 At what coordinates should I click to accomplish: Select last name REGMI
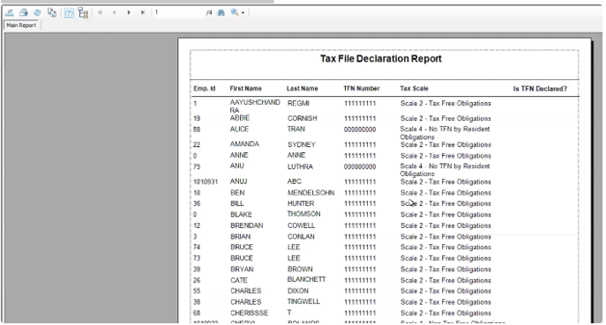[298, 103]
